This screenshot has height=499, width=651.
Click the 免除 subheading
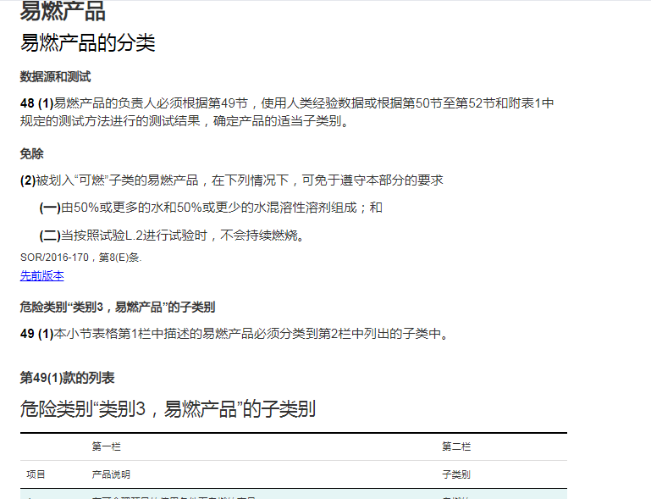click(x=32, y=154)
